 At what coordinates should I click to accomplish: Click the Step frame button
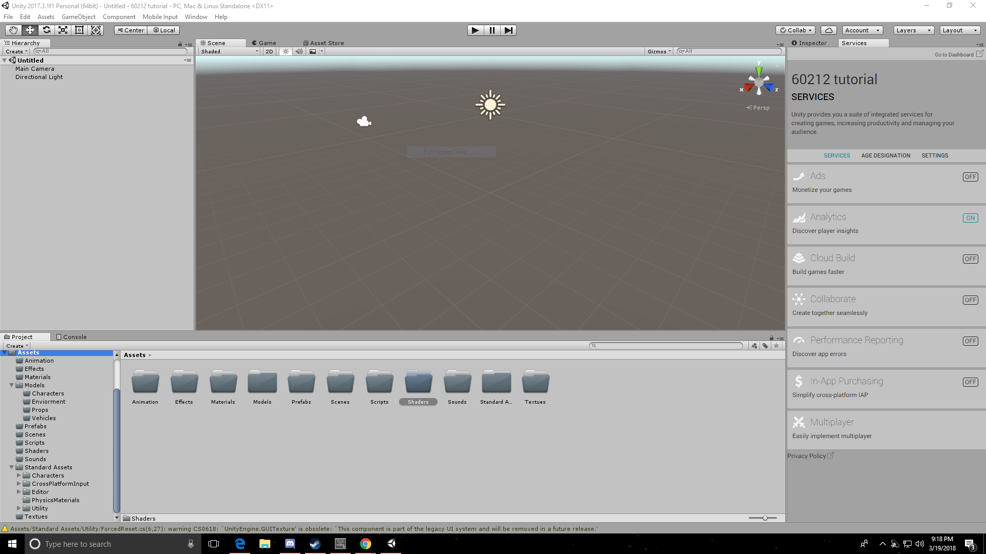point(508,30)
